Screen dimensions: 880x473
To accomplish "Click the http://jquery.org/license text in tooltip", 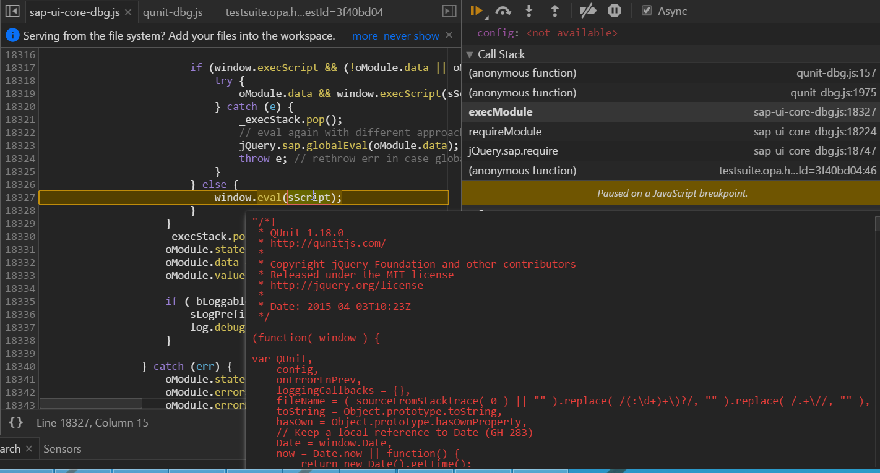I will pos(347,285).
